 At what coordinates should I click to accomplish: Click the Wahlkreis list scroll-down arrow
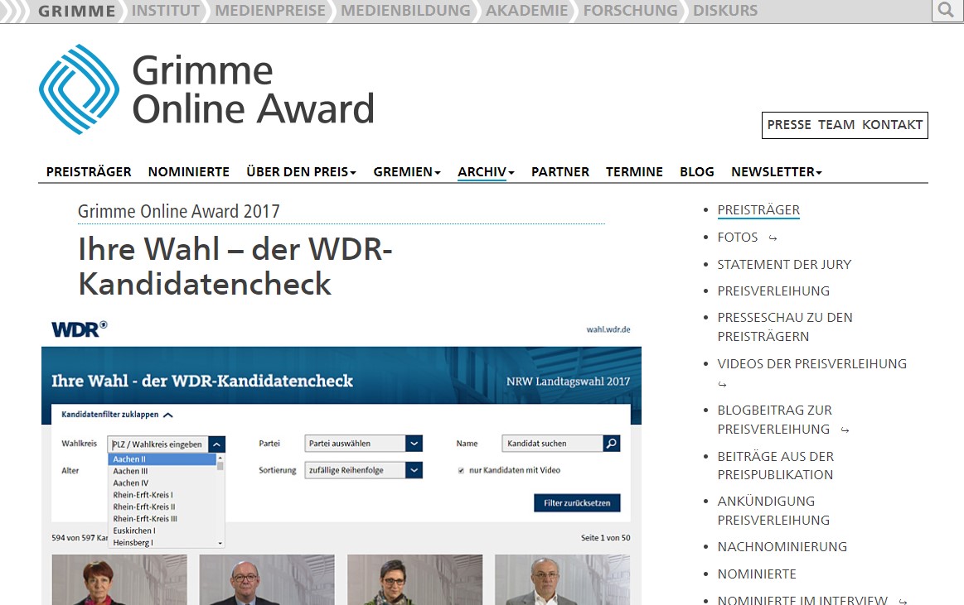point(220,543)
